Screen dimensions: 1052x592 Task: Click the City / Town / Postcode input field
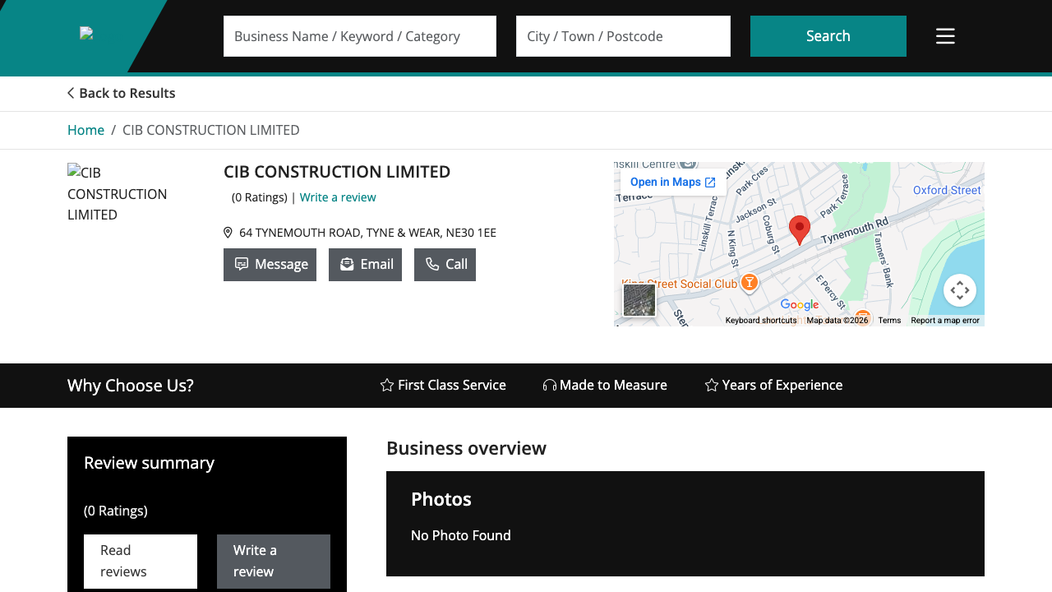[622, 35]
